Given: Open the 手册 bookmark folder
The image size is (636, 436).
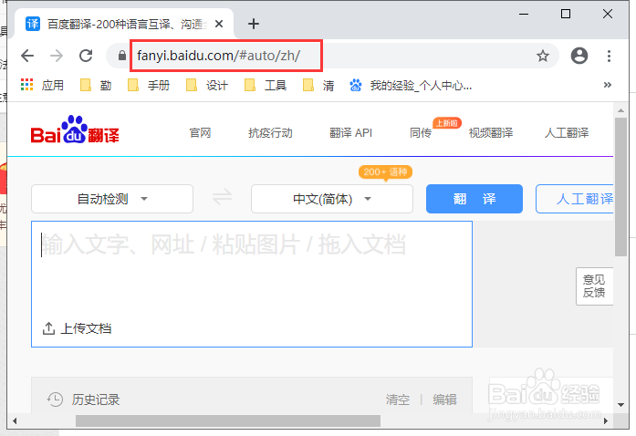Looking at the screenshot, I should click(x=149, y=85).
